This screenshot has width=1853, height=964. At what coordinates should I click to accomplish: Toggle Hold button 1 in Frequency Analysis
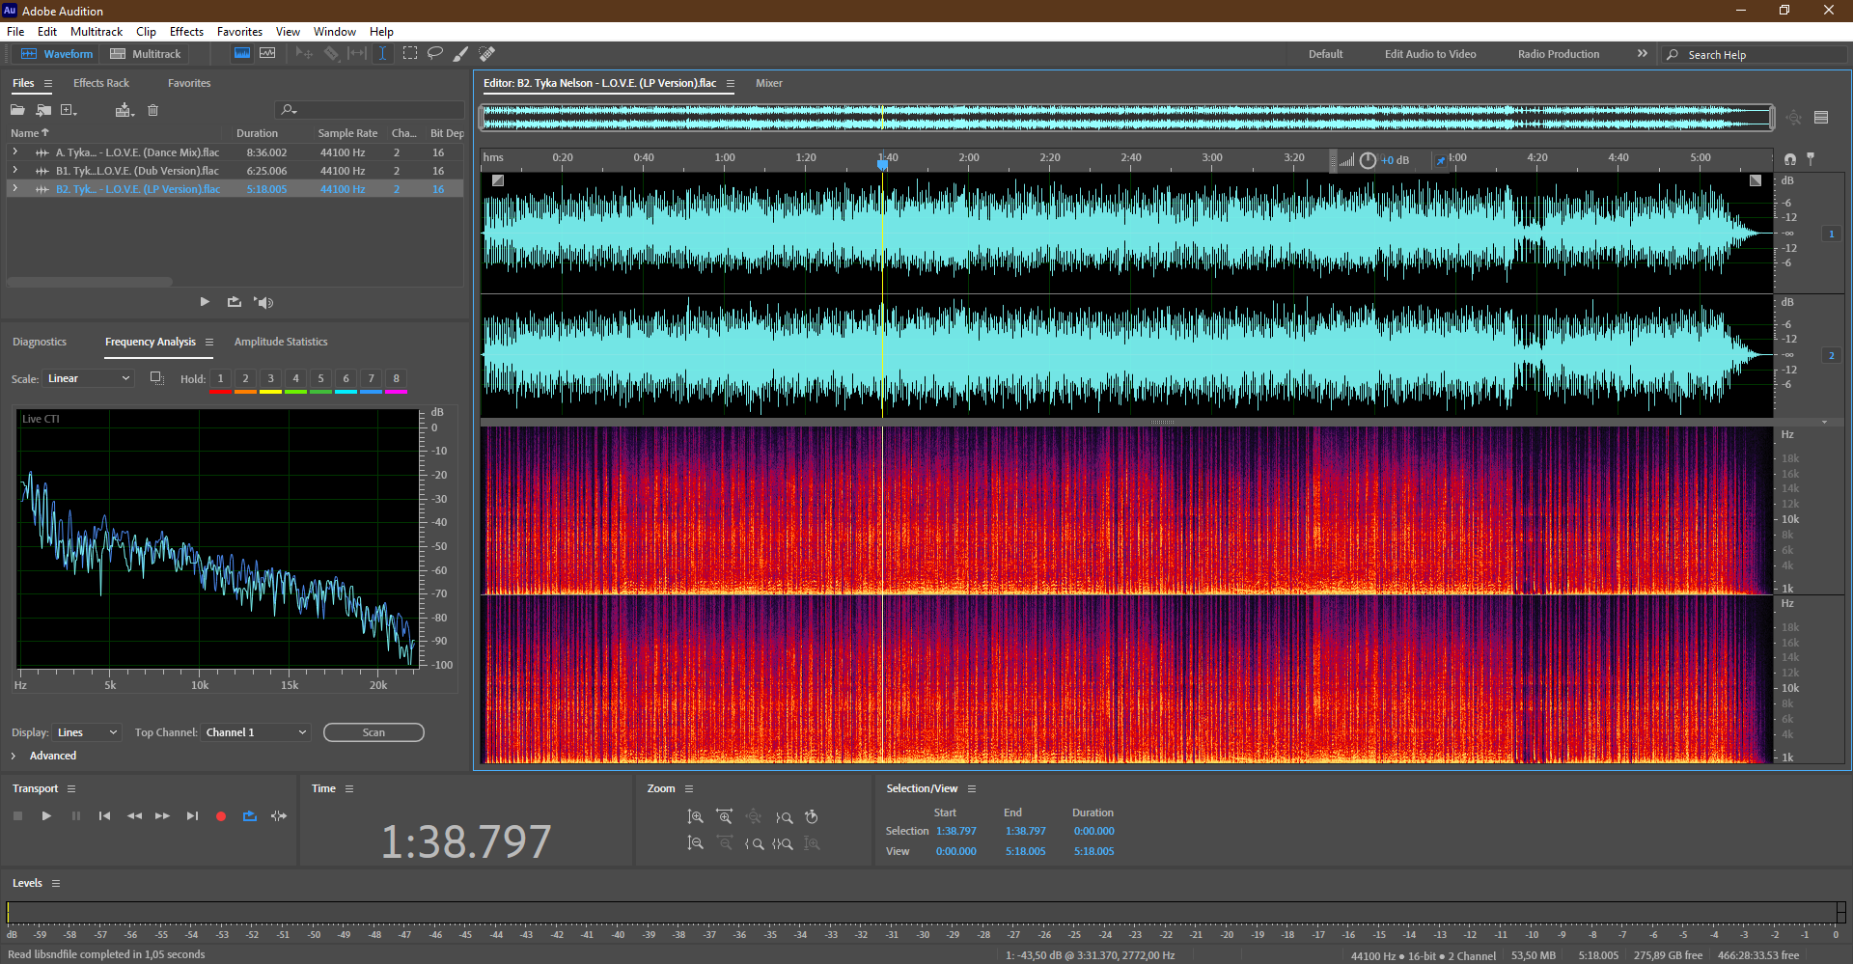220,379
